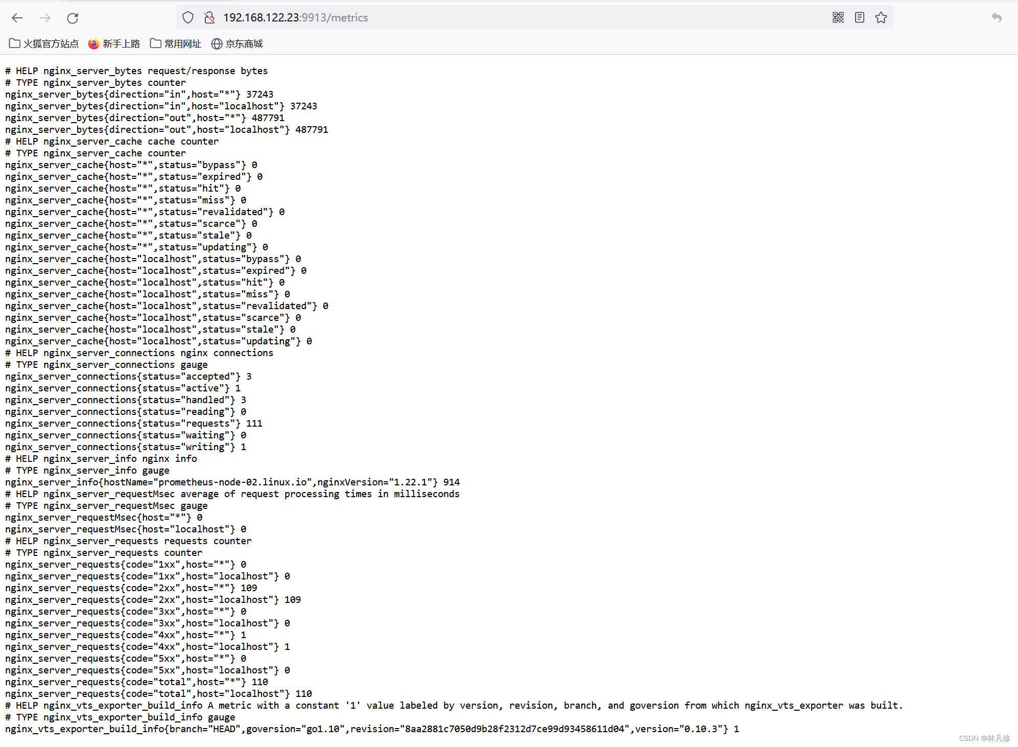Click connections status="active" 1 line
1018x747 pixels.
pos(123,388)
